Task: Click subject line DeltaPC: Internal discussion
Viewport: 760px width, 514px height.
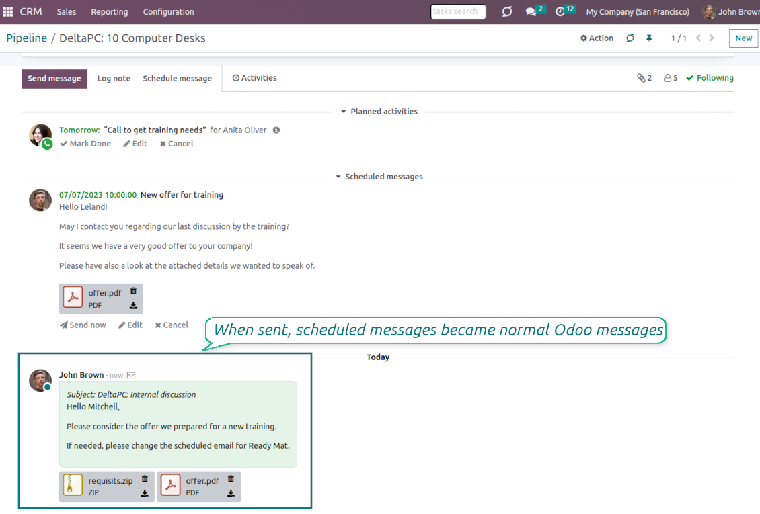Action: (131, 394)
